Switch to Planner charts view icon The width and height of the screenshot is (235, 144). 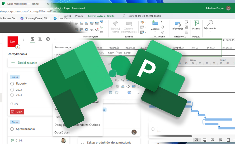(40, 39)
